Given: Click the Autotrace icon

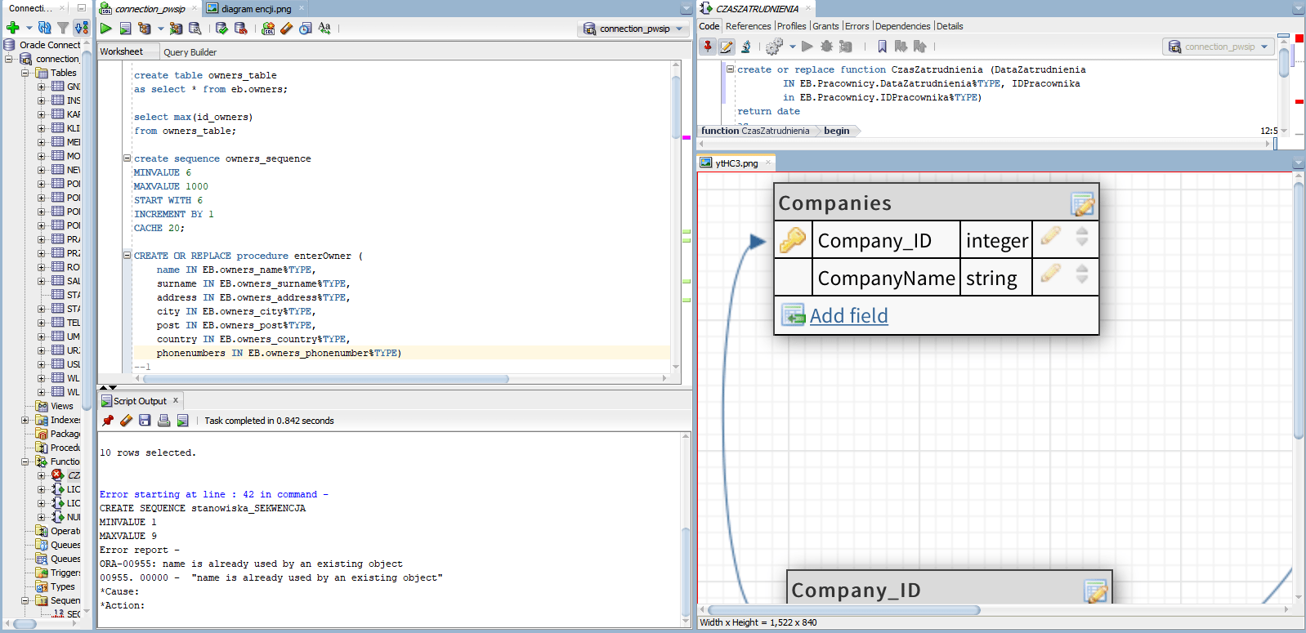Looking at the screenshot, I should click(x=176, y=29).
